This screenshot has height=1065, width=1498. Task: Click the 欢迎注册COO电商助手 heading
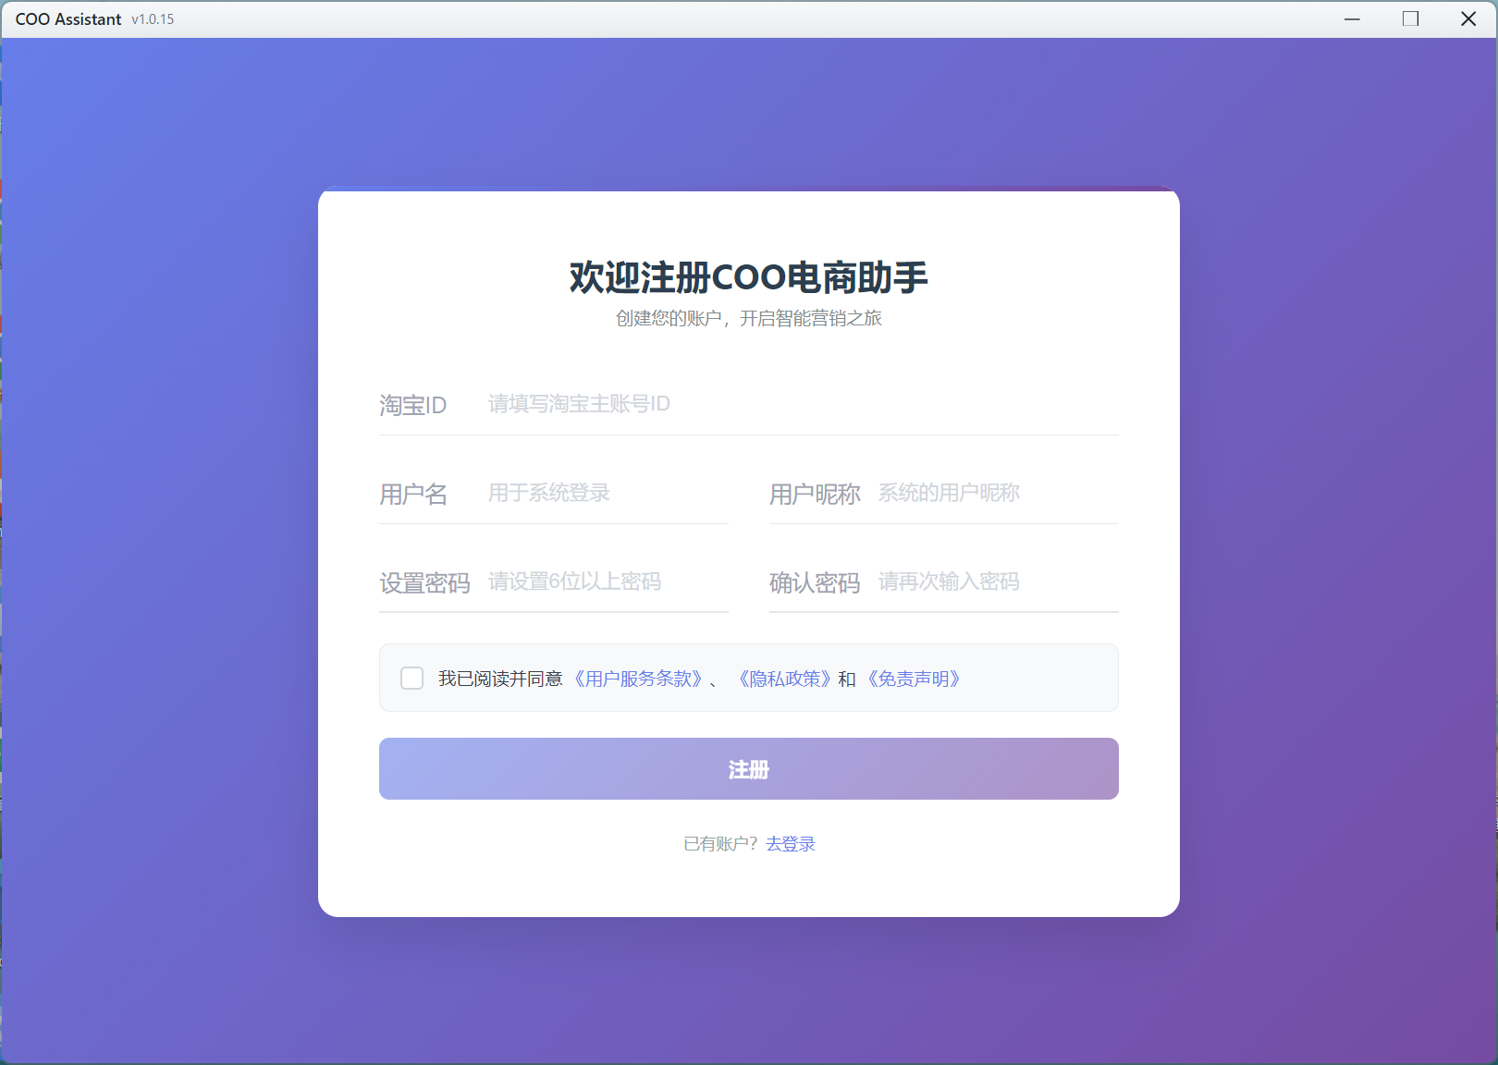coord(748,276)
